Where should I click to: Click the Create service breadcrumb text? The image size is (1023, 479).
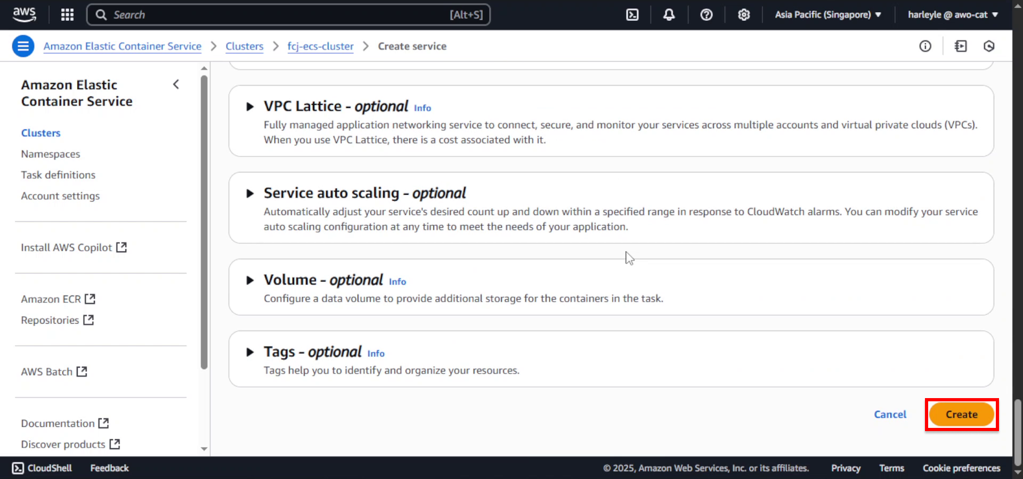coord(412,46)
